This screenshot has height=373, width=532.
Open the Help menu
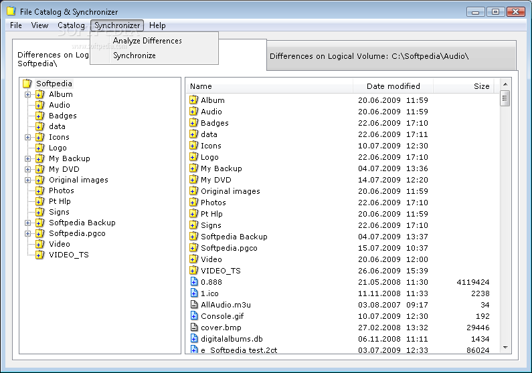coord(157,25)
